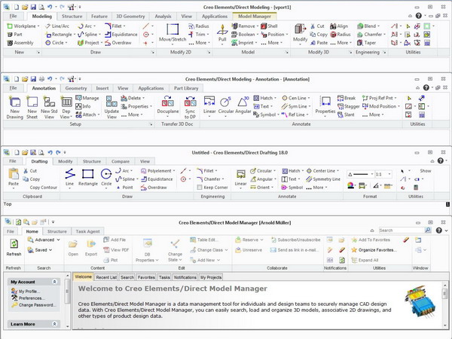
Task: Select the Fillet tool in Modeling Draw group
Action: pyautogui.click(x=115, y=26)
